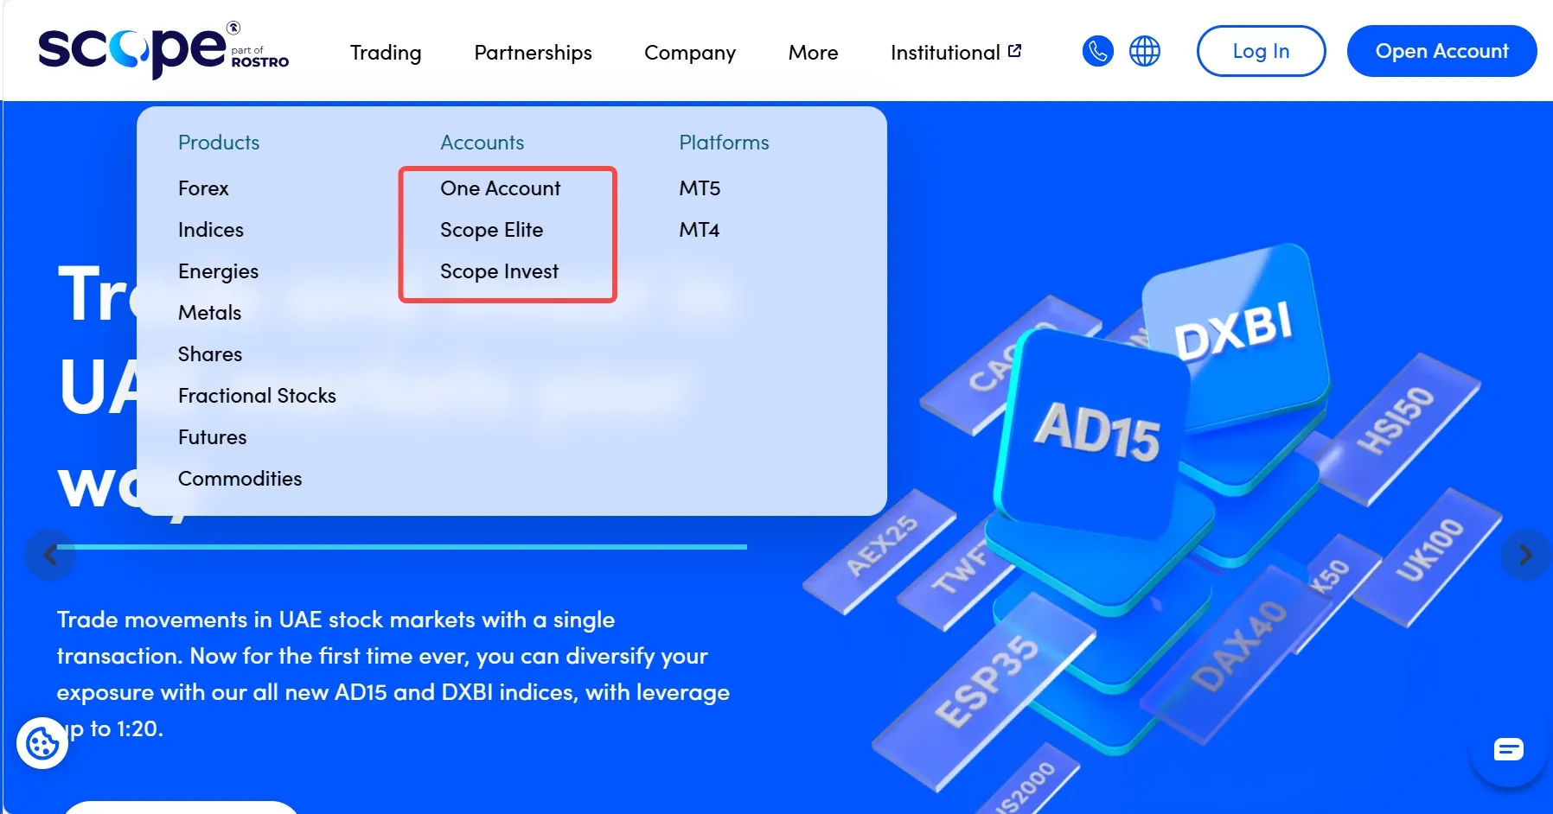Open Fractional Stocks in Products
1553x814 pixels.
[x=257, y=396]
